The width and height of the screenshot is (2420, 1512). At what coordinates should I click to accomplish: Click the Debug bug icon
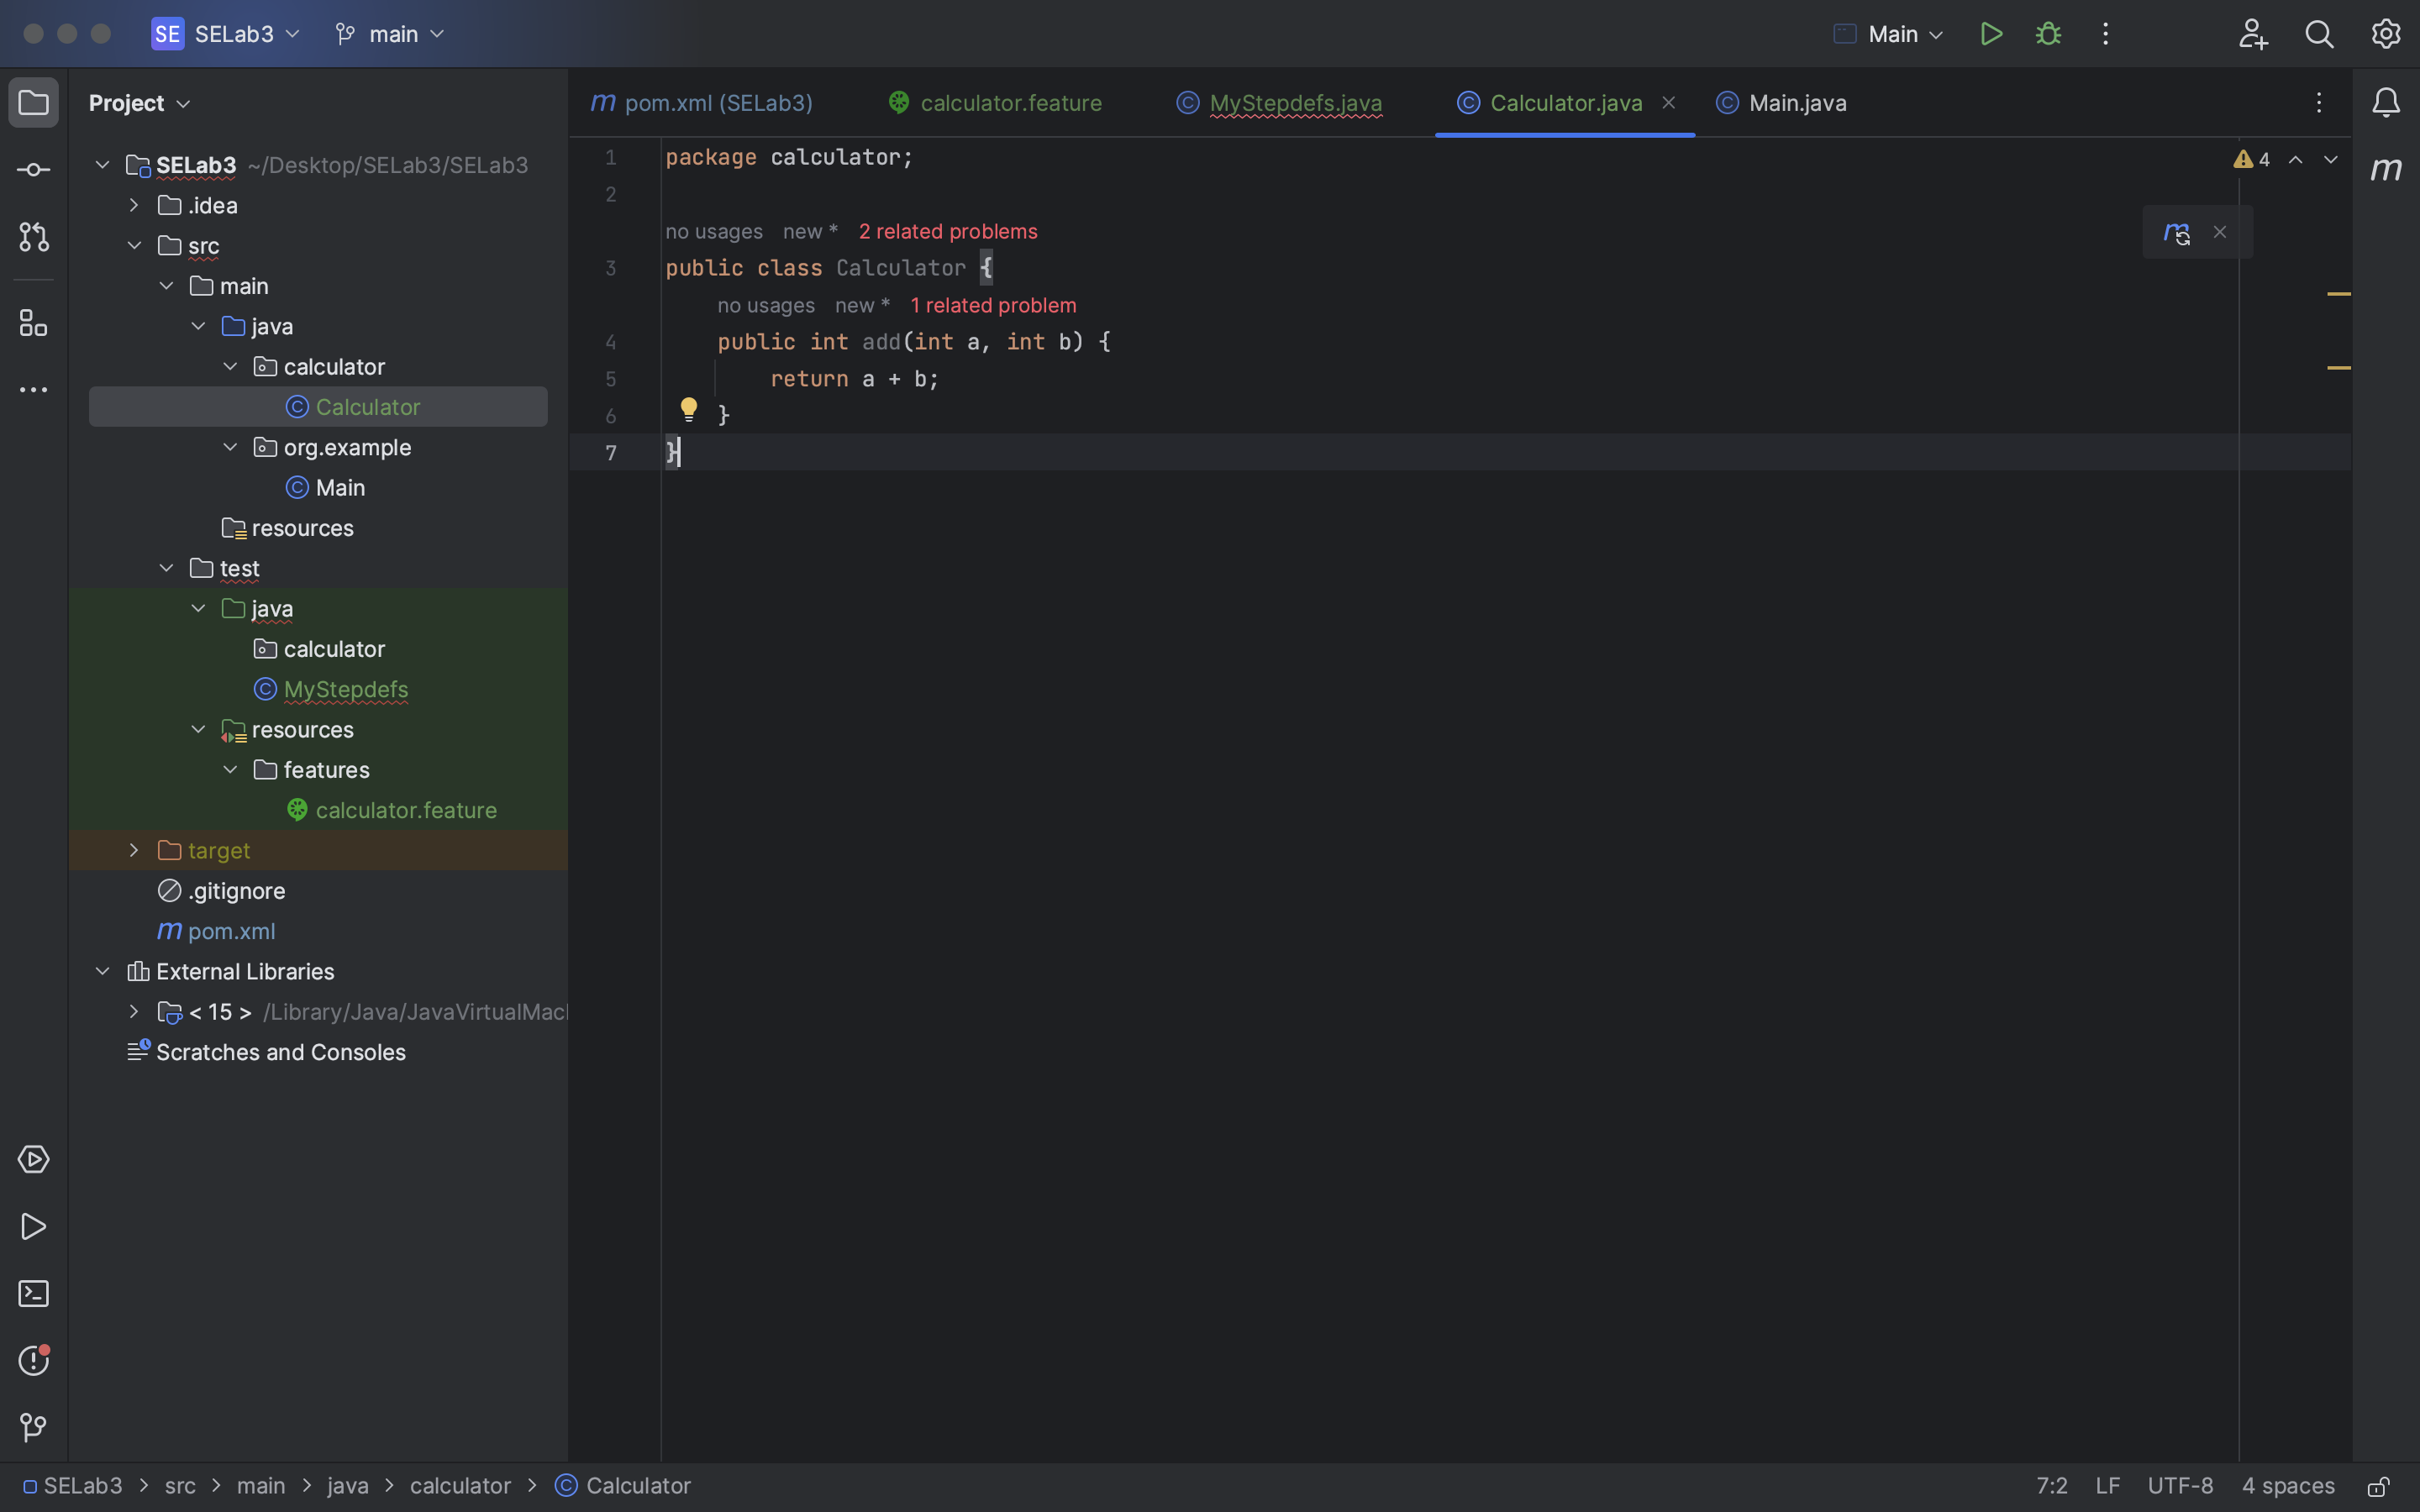2048,34
